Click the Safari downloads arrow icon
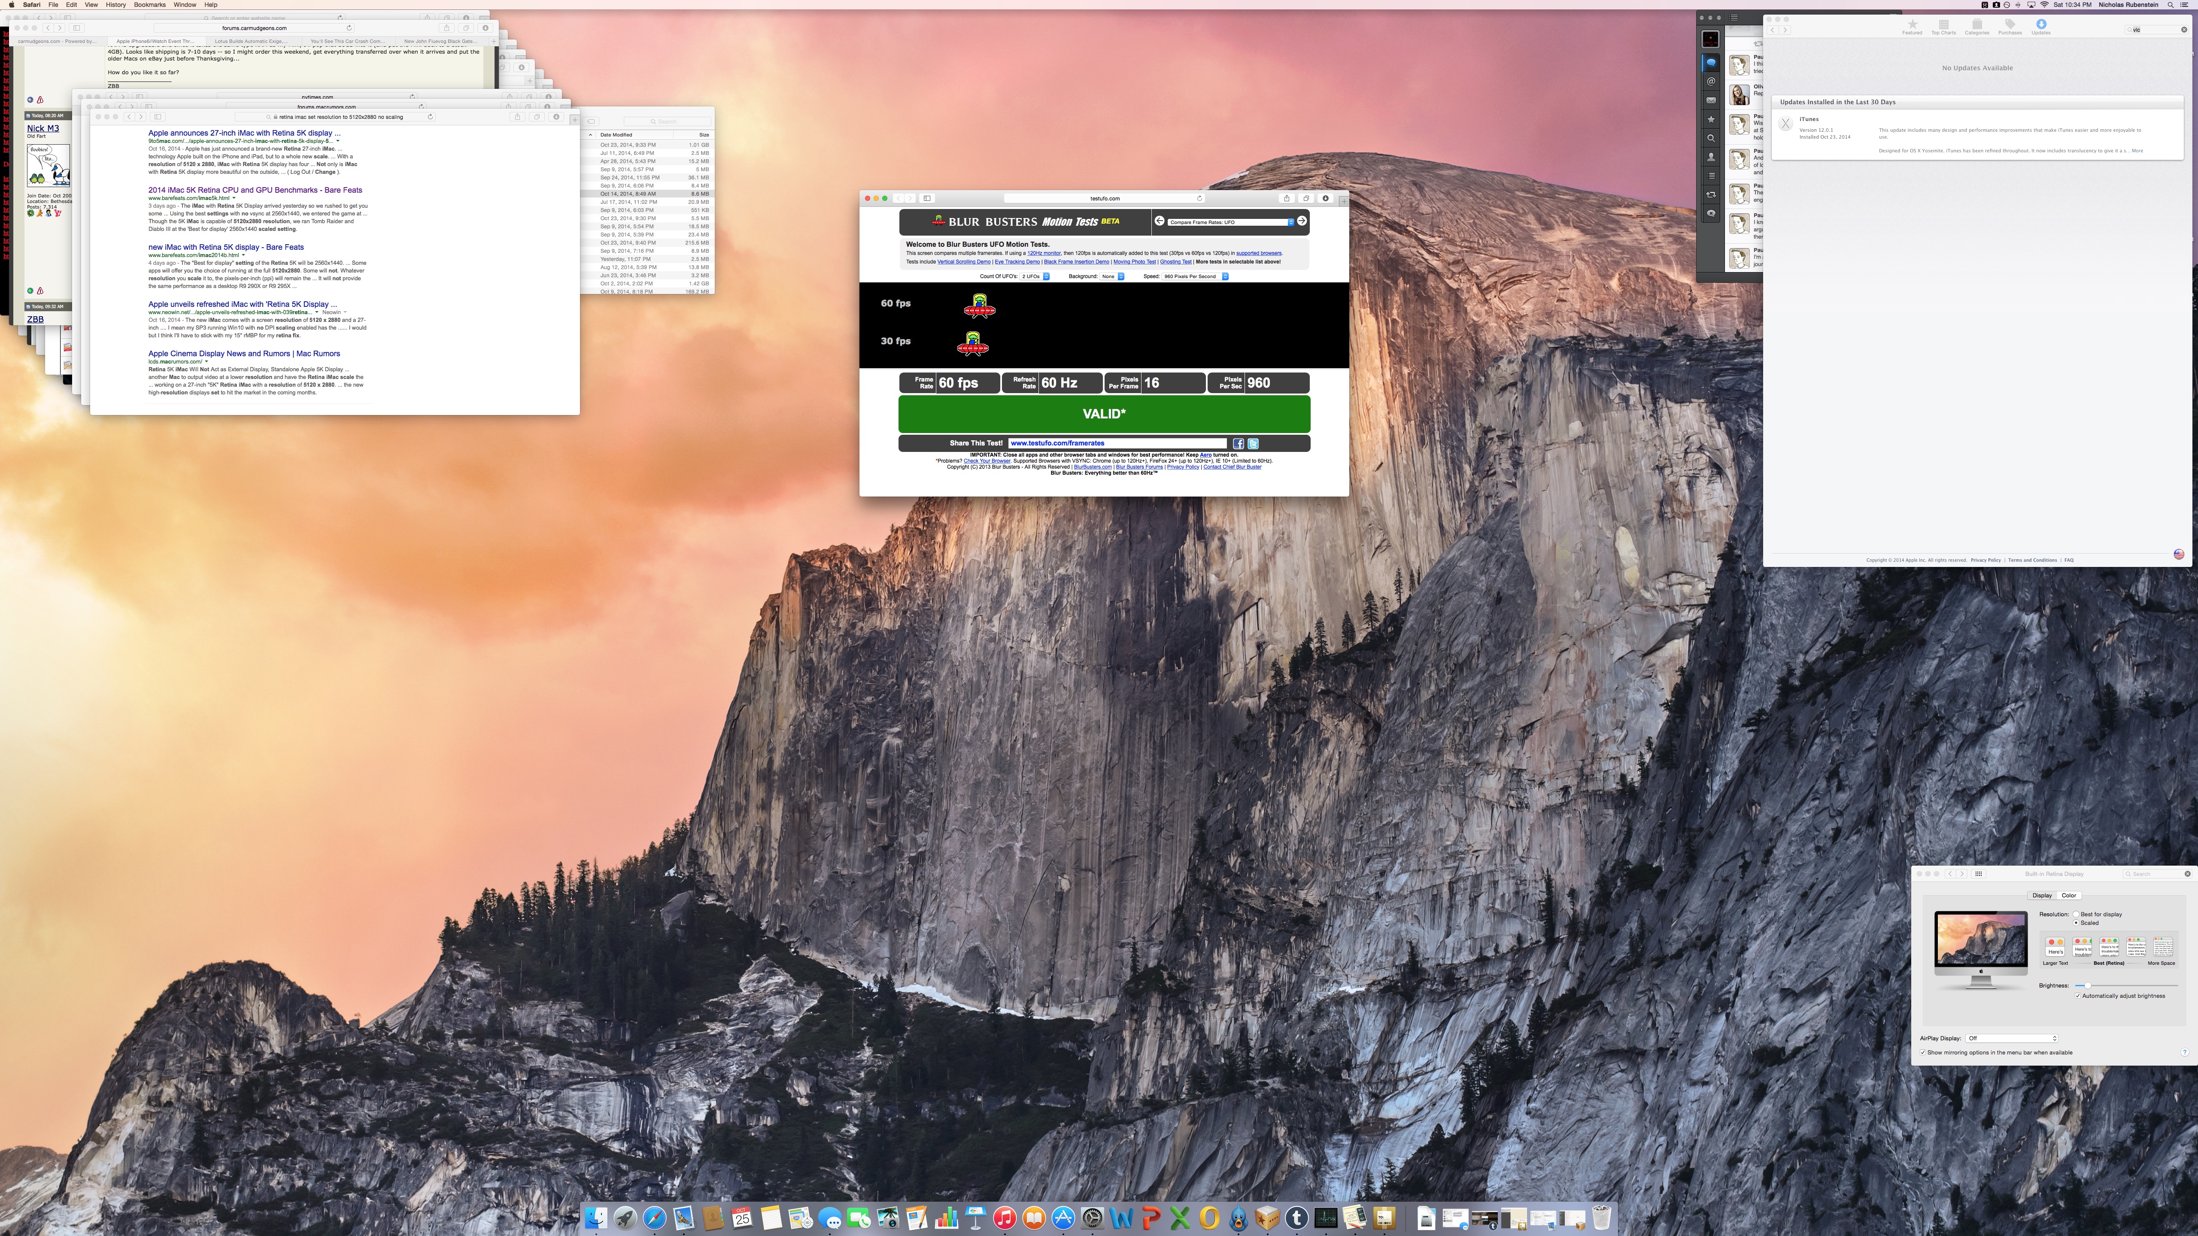2198x1236 pixels. coord(1325,198)
